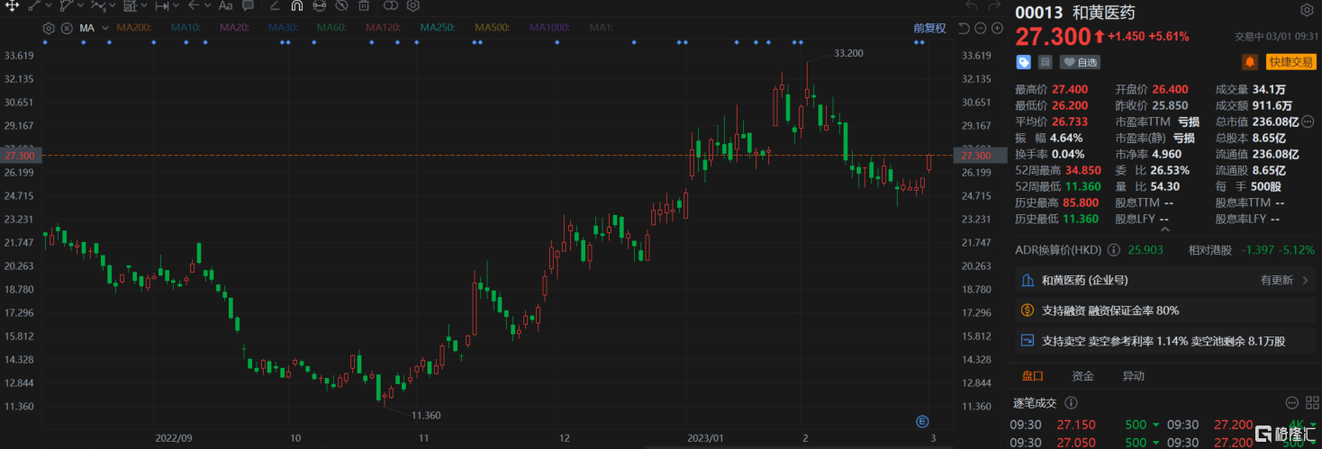This screenshot has height=449, width=1322.
Task: Switch to 异动 tab
Action: 1133,376
